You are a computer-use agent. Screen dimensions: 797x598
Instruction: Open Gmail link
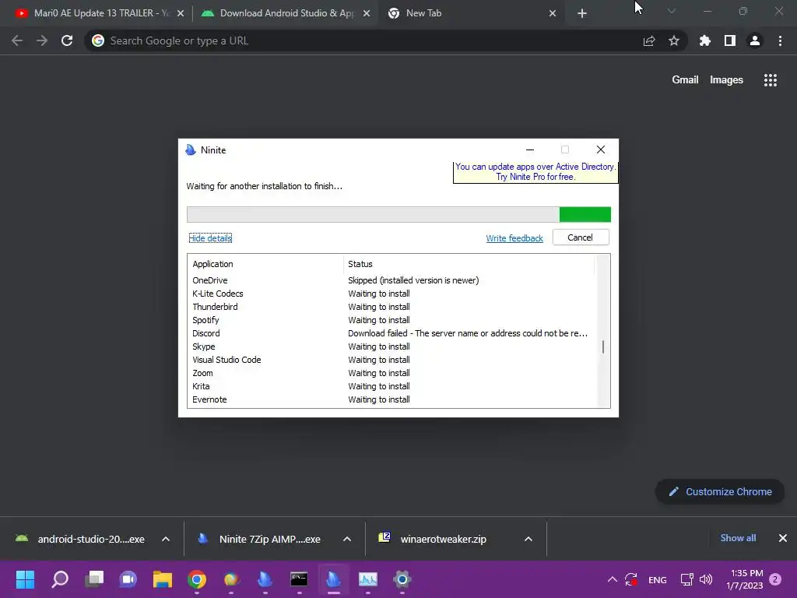pos(685,80)
